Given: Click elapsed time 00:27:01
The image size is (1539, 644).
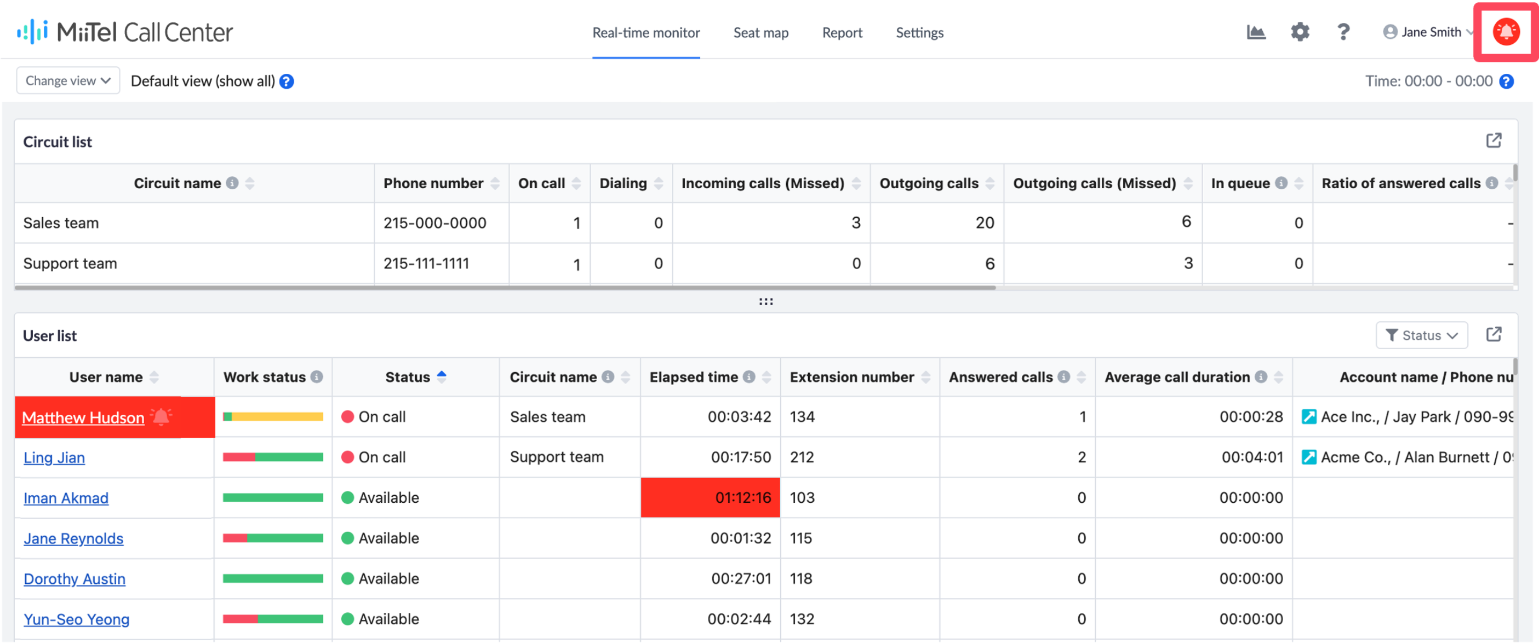Looking at the screenshot, I should click(741, 579).
